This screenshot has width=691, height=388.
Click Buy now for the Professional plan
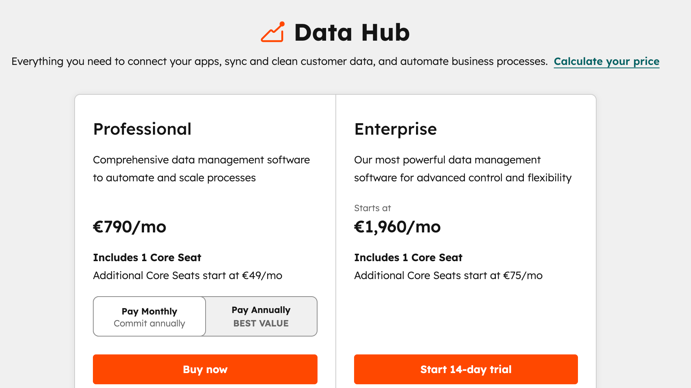click(x=205, y=369)
